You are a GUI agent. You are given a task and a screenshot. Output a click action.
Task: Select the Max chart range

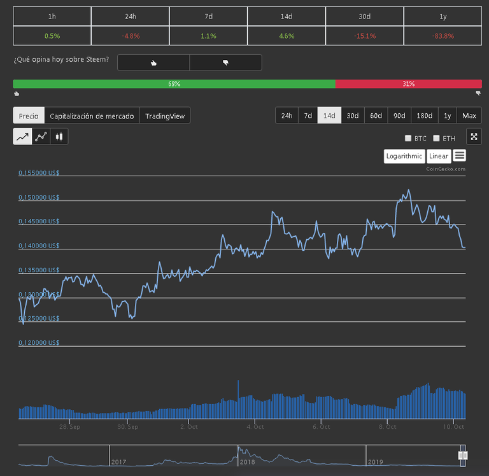(469, 115)
